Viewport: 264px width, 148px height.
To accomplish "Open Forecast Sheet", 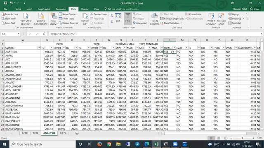I will click(221, 19).
